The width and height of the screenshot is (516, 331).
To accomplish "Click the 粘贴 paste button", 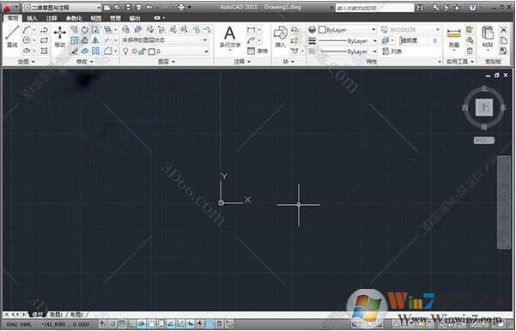I will click(488, 37).
